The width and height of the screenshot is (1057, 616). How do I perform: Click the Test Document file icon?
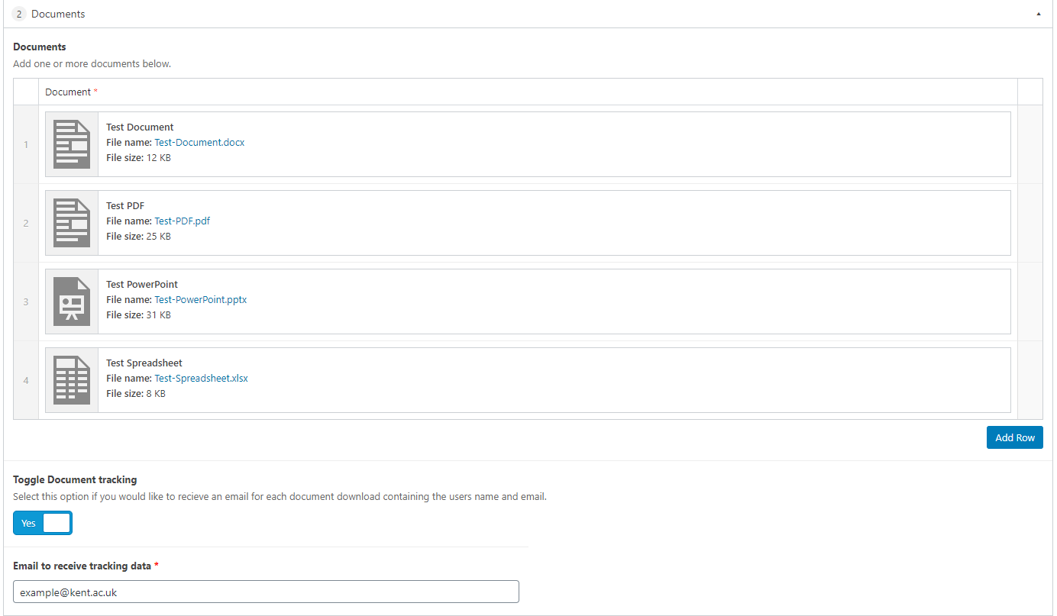point(72,144)
